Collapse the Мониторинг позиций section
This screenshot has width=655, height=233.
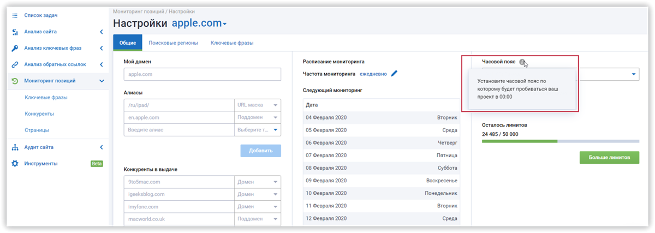click(102, 81)
